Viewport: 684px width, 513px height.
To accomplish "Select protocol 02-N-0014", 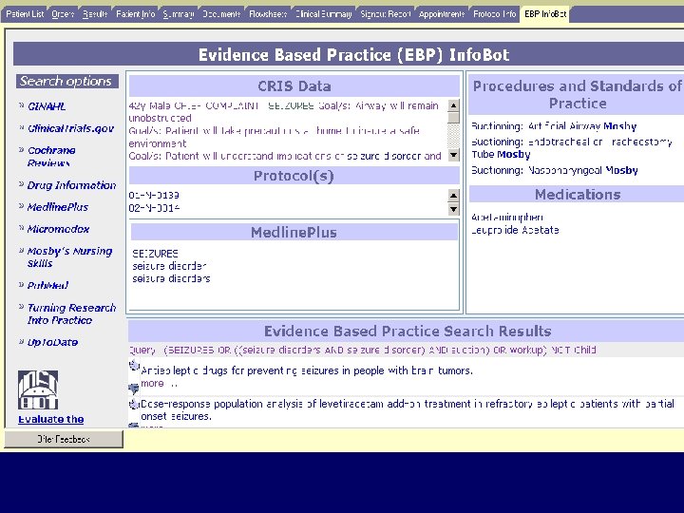I will [154, 208].
